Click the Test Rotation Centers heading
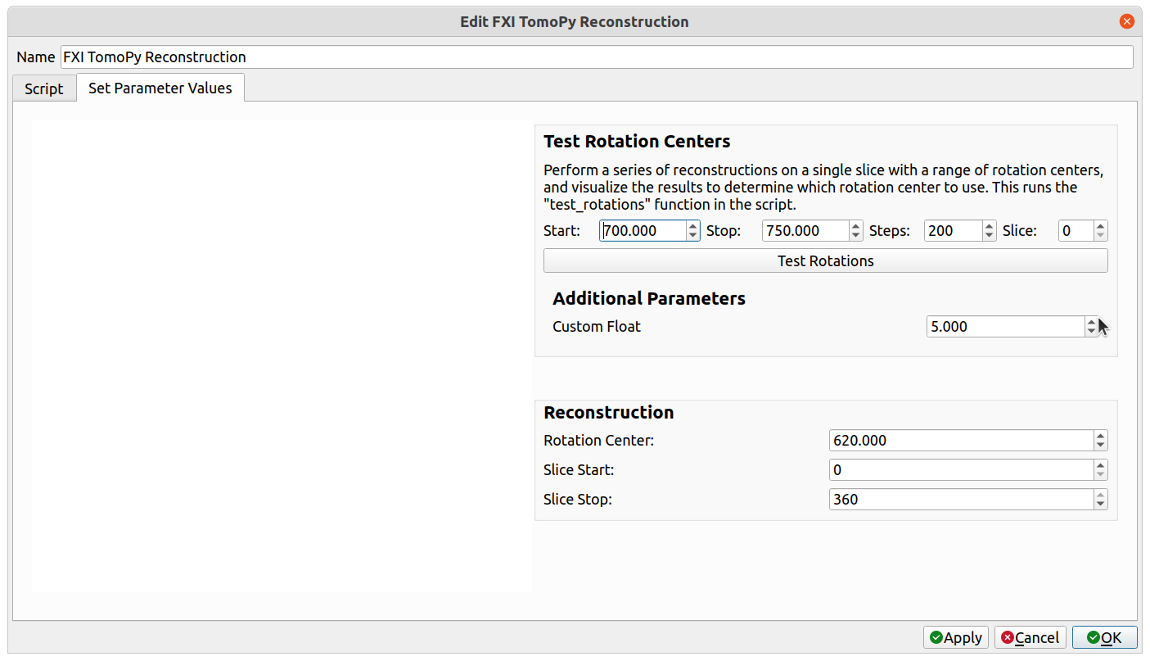This screenshot has width=1150, height=661. [x=637, y=141]
